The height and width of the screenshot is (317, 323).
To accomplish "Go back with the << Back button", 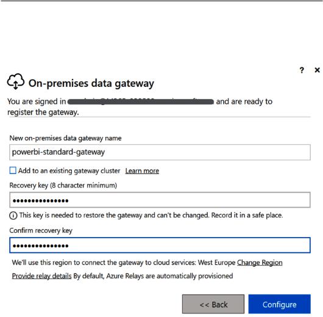I will pyautogui.click(x=213, y=304).
